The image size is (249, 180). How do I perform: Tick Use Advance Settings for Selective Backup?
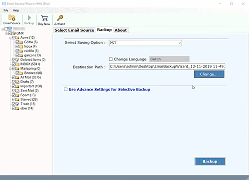[66, 89]
